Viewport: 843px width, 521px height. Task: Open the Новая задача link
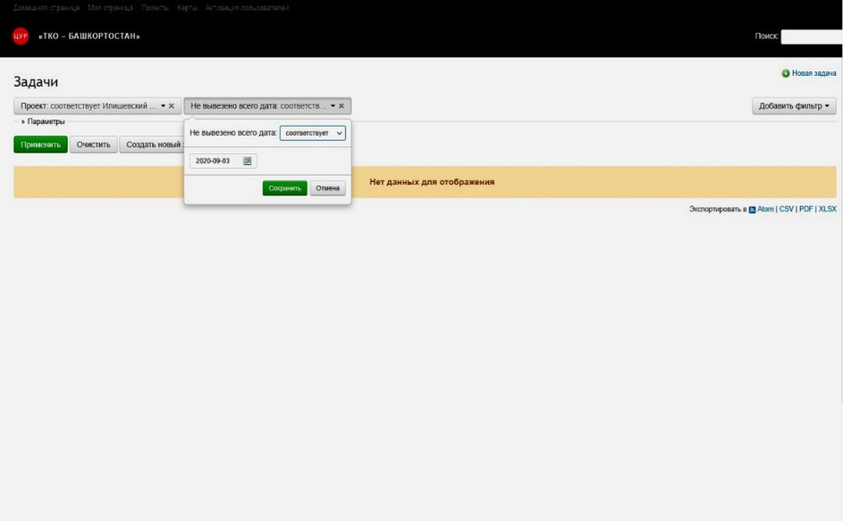click(x=814, y=73)
